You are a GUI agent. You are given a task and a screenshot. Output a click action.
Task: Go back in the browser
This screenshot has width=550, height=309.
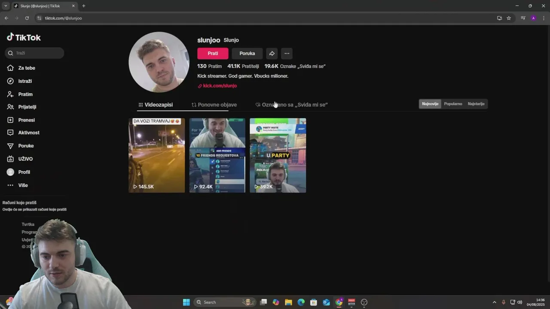(6, 18)
